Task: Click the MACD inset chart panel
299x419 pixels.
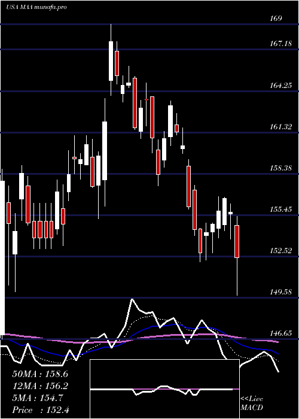Action: [x=164, y=389]
